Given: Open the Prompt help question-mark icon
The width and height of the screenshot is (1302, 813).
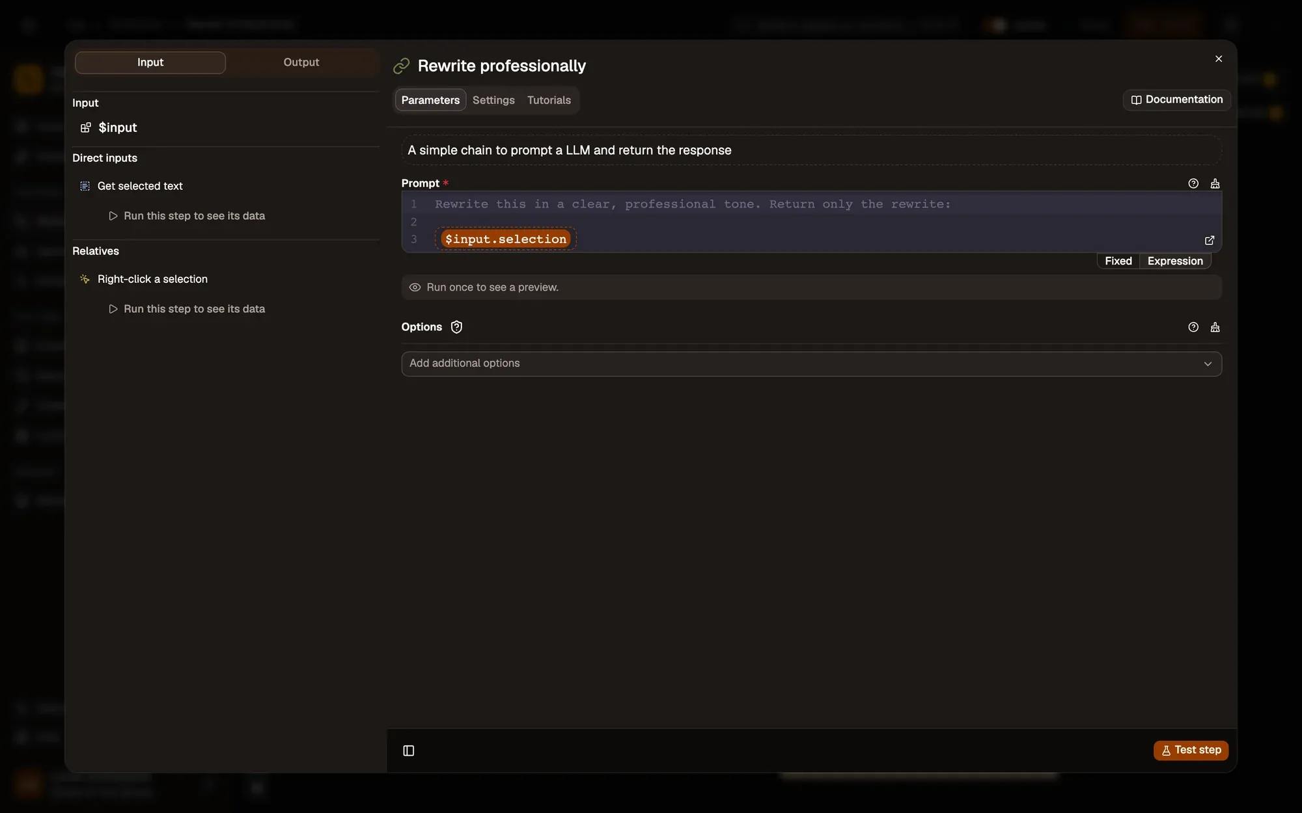Looking at the screenshot, I should pos(1193,183).
